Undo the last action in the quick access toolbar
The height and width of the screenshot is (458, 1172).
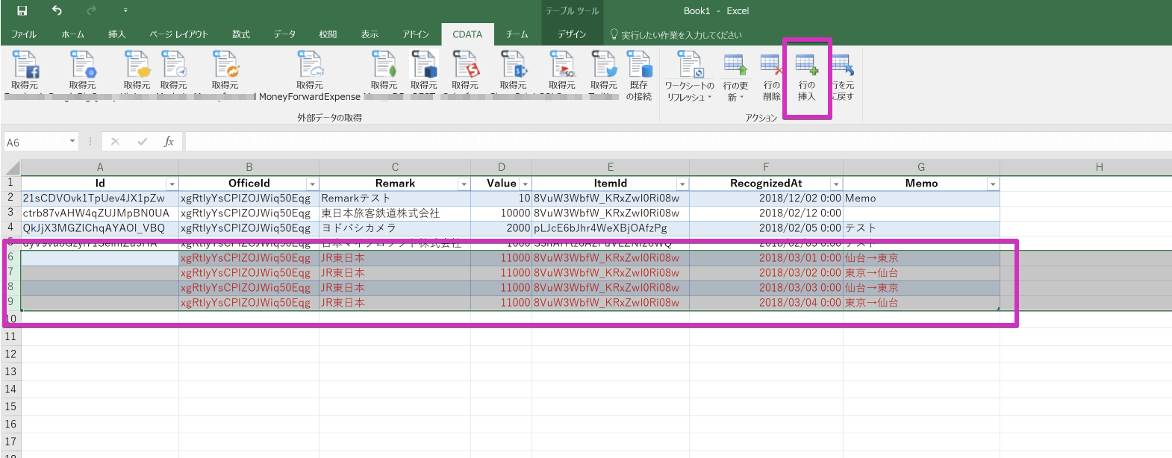pyautogui.click(x=57, y=10)
